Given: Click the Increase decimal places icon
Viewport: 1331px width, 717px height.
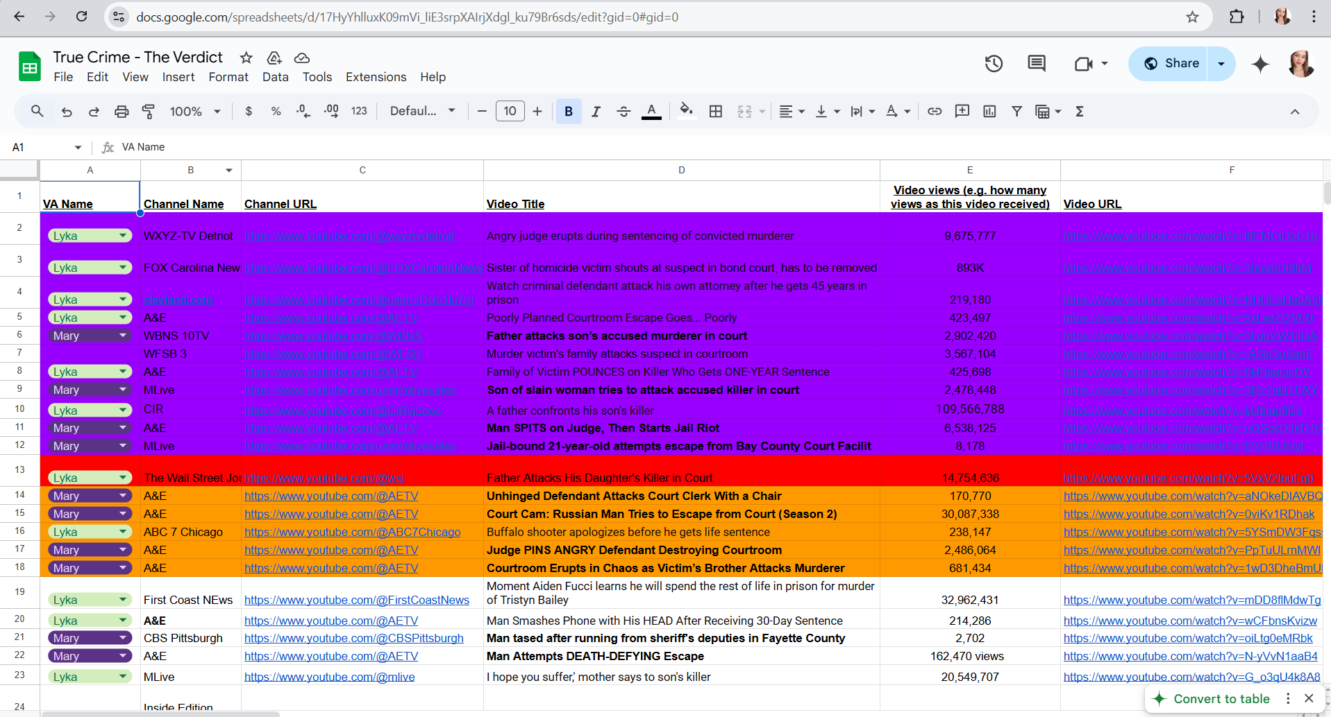Looking at the screenshot, I should (331, 111).
